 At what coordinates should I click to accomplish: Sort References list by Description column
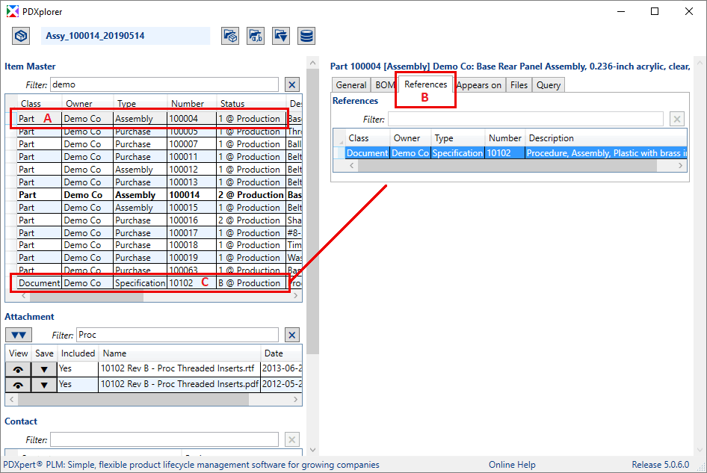coord(606,138)
